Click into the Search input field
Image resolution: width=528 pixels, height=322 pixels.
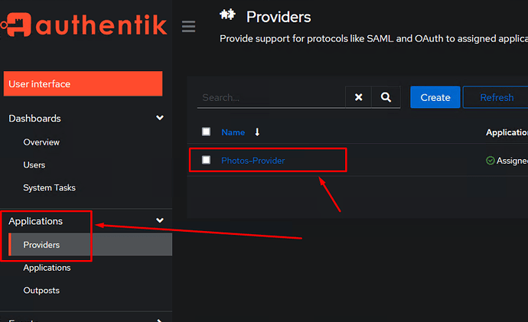pos(271,98)
